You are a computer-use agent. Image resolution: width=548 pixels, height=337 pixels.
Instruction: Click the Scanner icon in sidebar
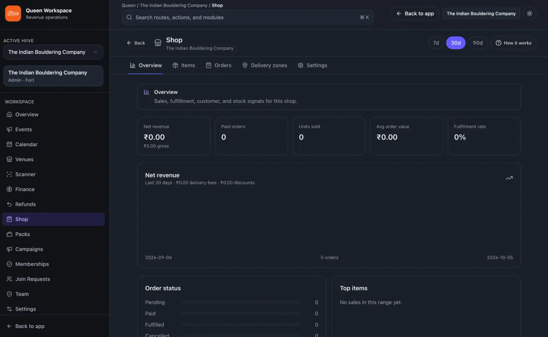[x=9, y=174]
